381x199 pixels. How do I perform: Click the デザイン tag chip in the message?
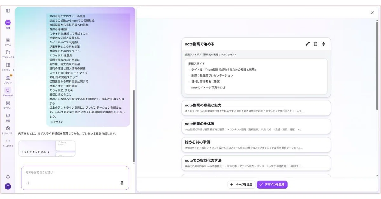click(x=57, y=122)
